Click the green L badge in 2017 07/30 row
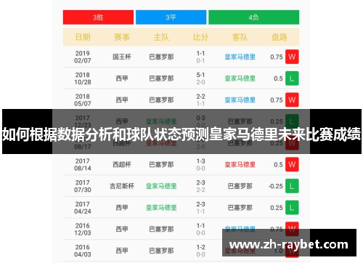This screenshot has height=263, width=363. (x=292, y=186)
